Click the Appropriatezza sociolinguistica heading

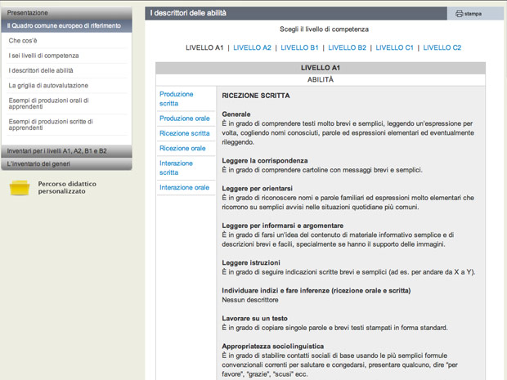(x=272, y=346)
